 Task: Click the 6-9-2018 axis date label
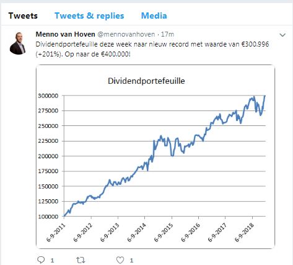(244, 232)
